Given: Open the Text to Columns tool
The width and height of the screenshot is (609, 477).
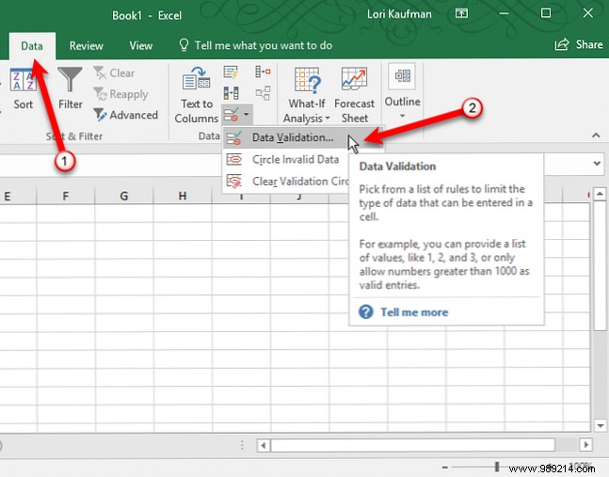Looking at the screenshot, I should point(196,95).
